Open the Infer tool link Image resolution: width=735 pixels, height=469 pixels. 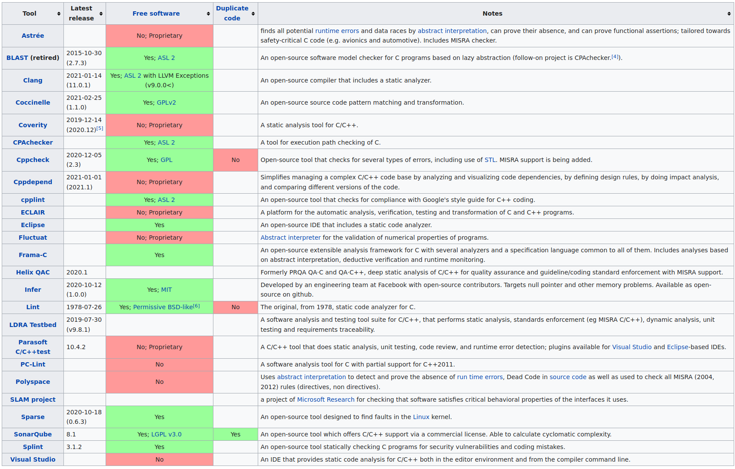pyautogui.click(x=33, y=290)
